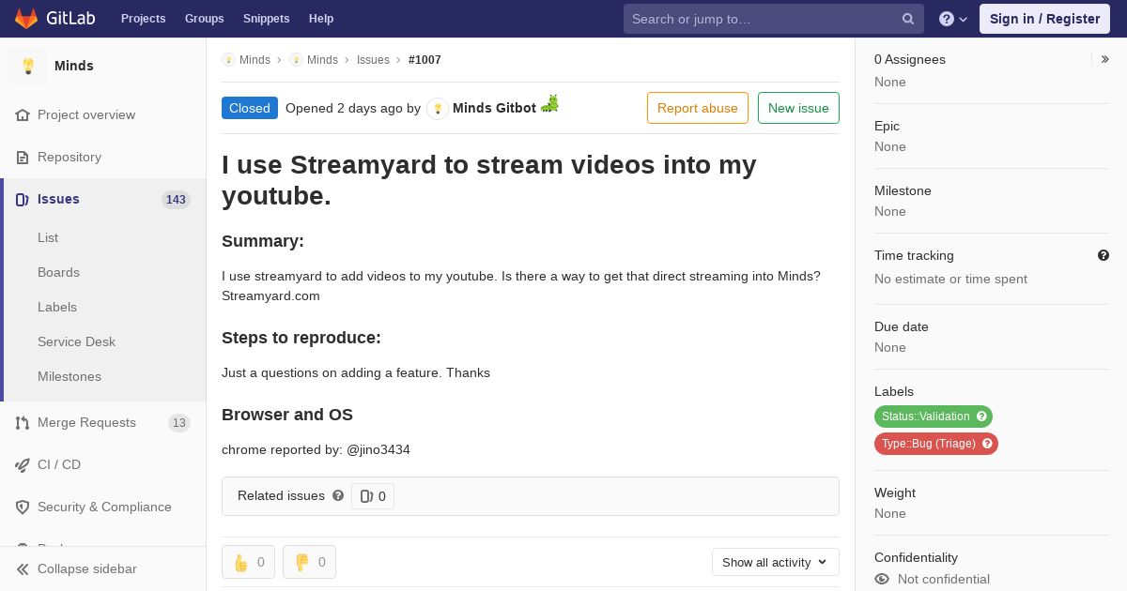1127x591 pixels.
Task: Collapse the right sidebar with chevrons
Action: tap(1104, 59)
